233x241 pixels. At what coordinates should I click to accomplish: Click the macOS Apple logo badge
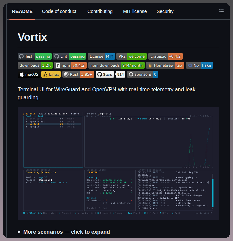coord(29,74)
